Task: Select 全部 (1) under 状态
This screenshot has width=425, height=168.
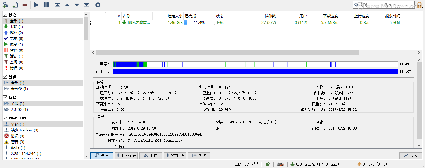Action: tap(43, 21)
